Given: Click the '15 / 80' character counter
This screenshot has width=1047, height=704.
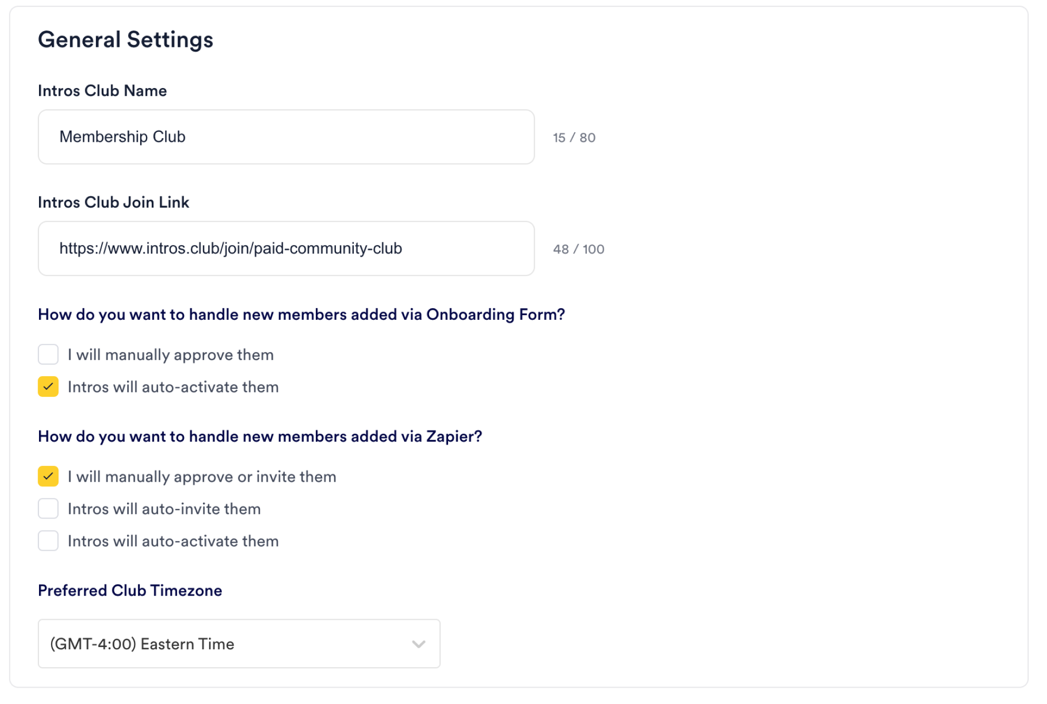Looking at the screenshot, I should (574, 138).
